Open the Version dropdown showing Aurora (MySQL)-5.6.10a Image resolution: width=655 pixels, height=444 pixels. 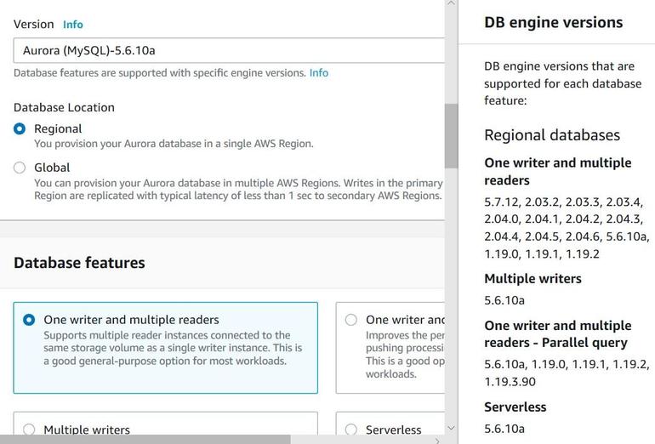229,50
